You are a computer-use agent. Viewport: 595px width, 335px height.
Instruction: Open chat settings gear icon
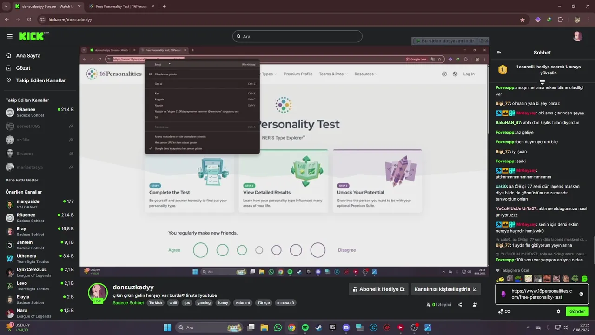click(558, 311)
